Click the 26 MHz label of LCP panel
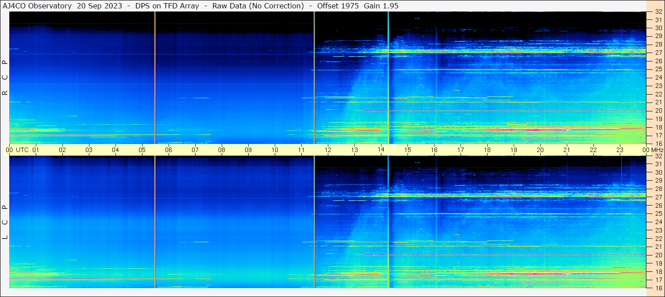Screen dimensions: 665x297 658,206
